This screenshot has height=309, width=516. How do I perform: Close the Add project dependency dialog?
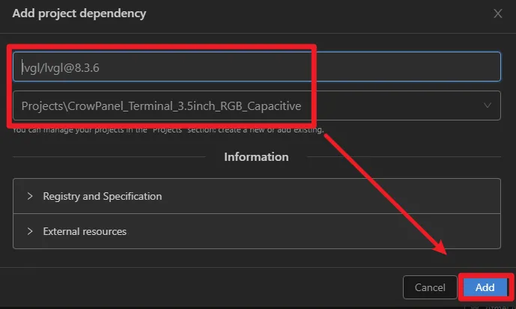(498, 13)
